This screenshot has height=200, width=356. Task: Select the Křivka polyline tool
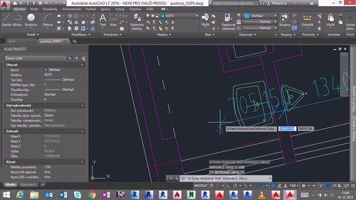click(x=17, y=20)
